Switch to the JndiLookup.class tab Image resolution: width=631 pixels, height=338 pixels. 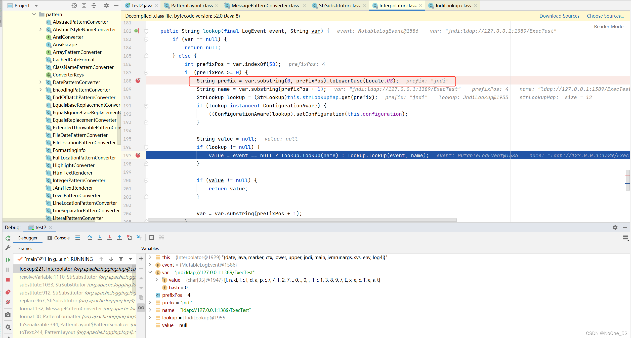pos(453,6)
